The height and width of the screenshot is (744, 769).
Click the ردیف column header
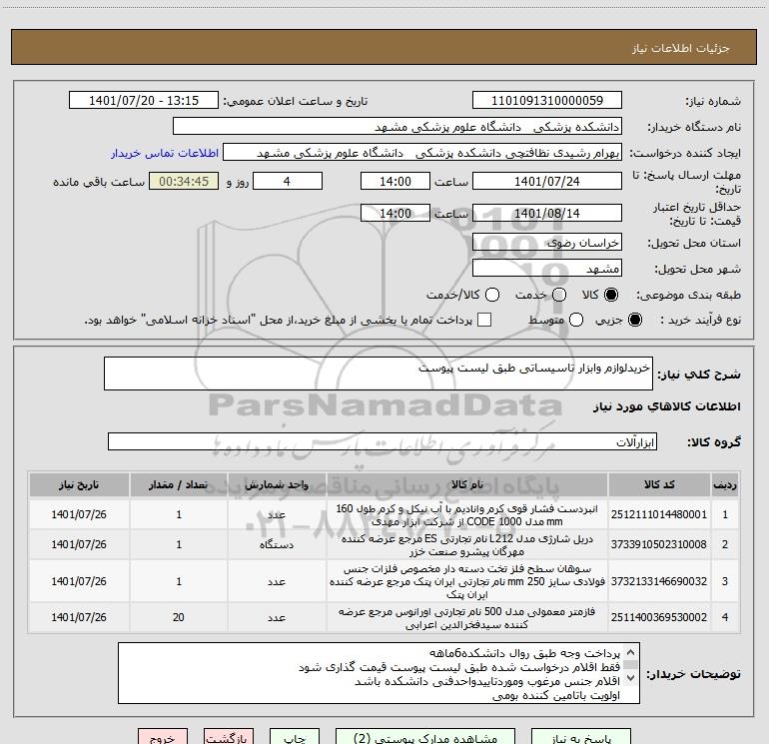click(725, 484)
